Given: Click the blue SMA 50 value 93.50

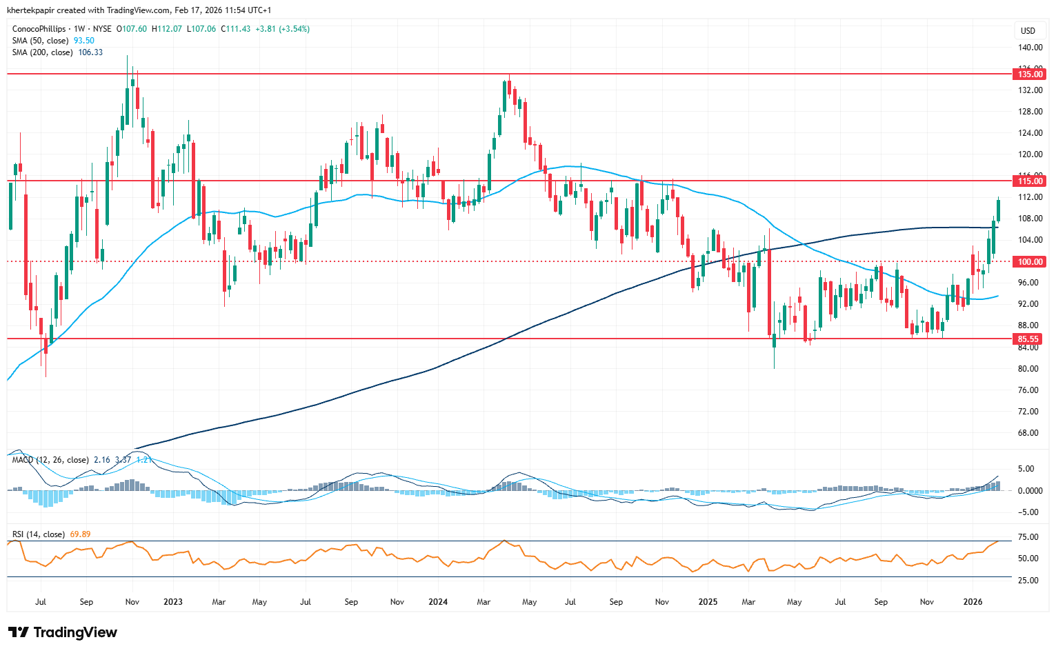Looking at the screenshot, I should [x=83, y=41].
